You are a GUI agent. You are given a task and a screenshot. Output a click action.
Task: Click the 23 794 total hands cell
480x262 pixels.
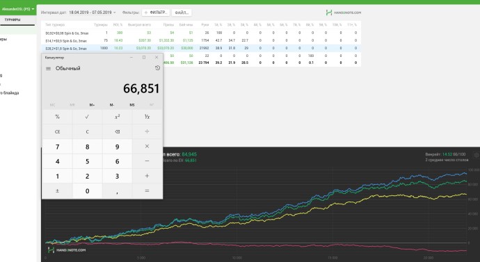(x=204, y=63)
